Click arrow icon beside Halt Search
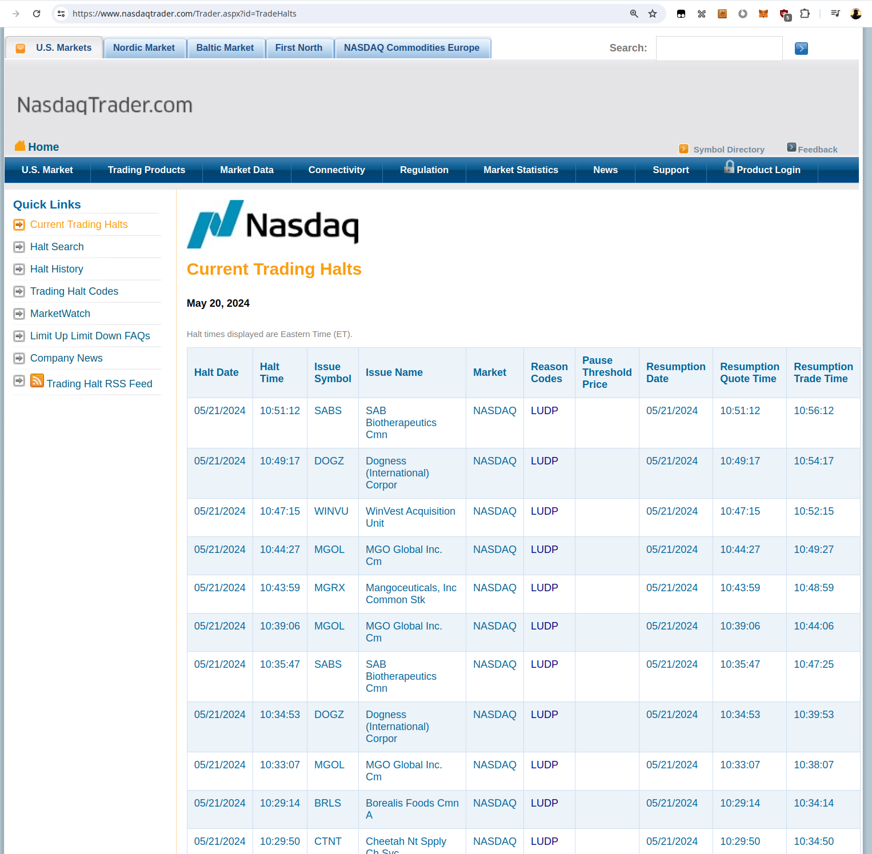Image resolution: width=872 pixels, height=854 pixels. point(19,247)
